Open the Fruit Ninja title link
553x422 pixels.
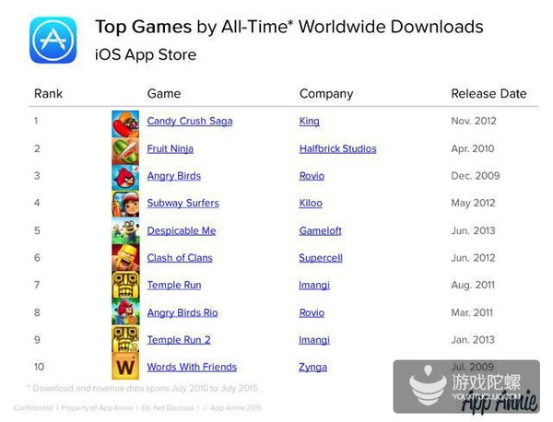click(170, 148)
